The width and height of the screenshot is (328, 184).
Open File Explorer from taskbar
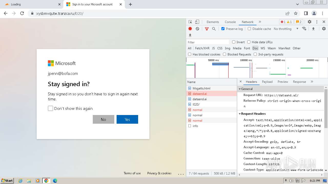coord(29,181)
